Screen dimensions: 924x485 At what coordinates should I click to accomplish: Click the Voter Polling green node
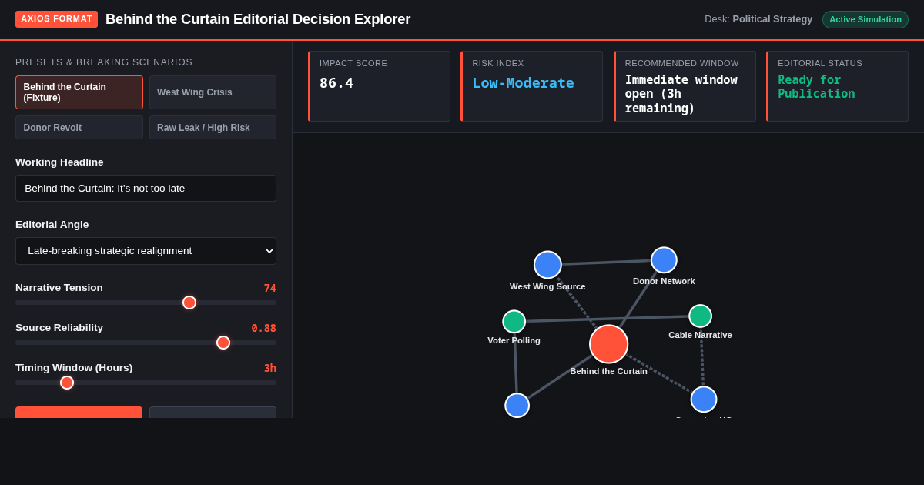coord(514,322)
